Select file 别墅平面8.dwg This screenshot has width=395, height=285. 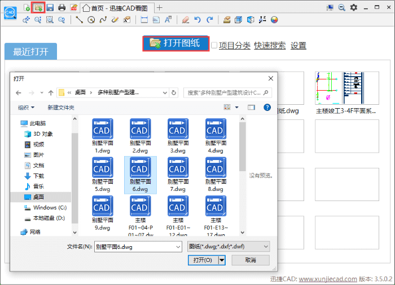point(216,174)
